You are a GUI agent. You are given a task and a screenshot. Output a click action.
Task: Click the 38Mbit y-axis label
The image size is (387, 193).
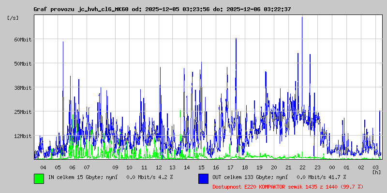tap(23, 88)
